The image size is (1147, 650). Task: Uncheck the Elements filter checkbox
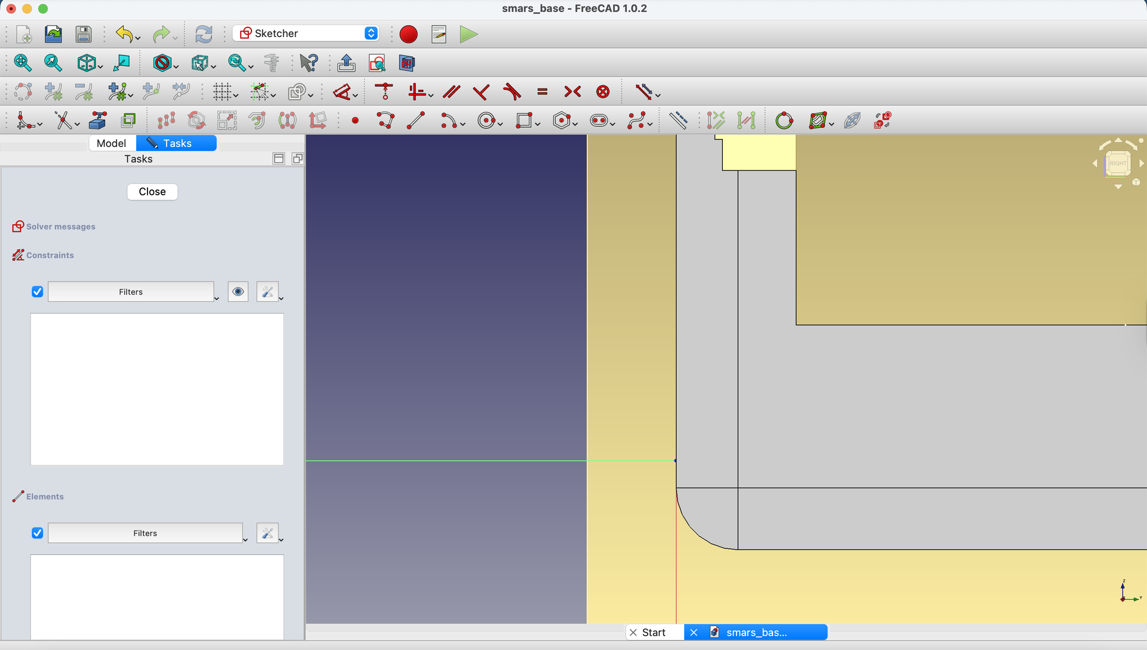click(x=37, y=533)
